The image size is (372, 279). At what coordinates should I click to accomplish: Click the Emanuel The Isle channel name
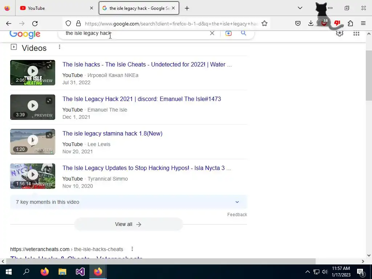(107, 110)
